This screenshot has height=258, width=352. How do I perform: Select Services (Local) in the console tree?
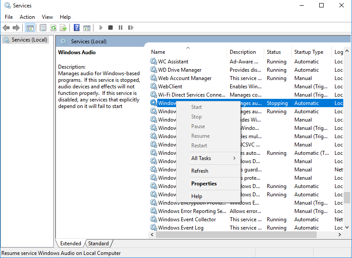[25, 40]
